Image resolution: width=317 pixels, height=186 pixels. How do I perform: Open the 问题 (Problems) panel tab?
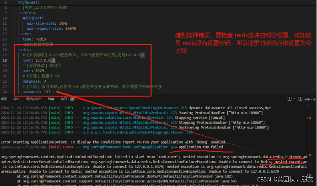coord(4,99)
